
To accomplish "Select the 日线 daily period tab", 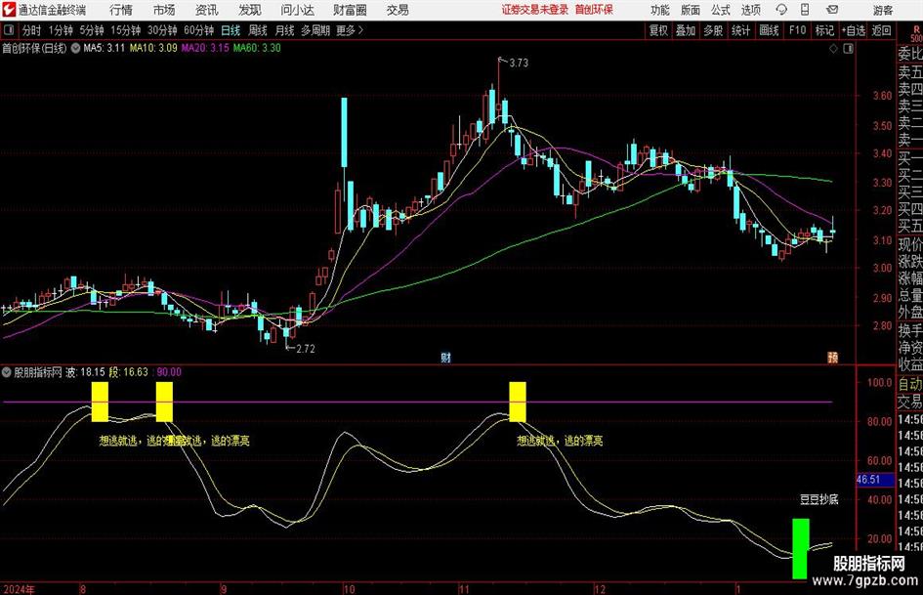I will [231, 30].
